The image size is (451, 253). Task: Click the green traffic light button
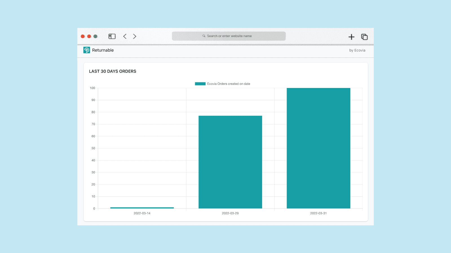tap(95, 36)
